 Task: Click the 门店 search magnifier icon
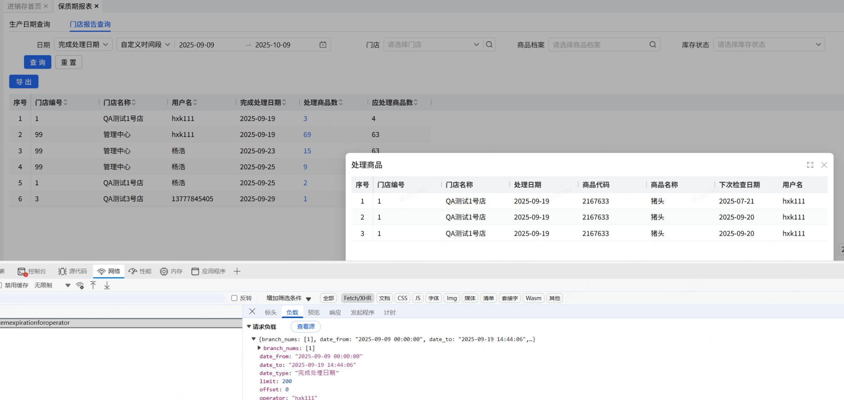point(489,45)
